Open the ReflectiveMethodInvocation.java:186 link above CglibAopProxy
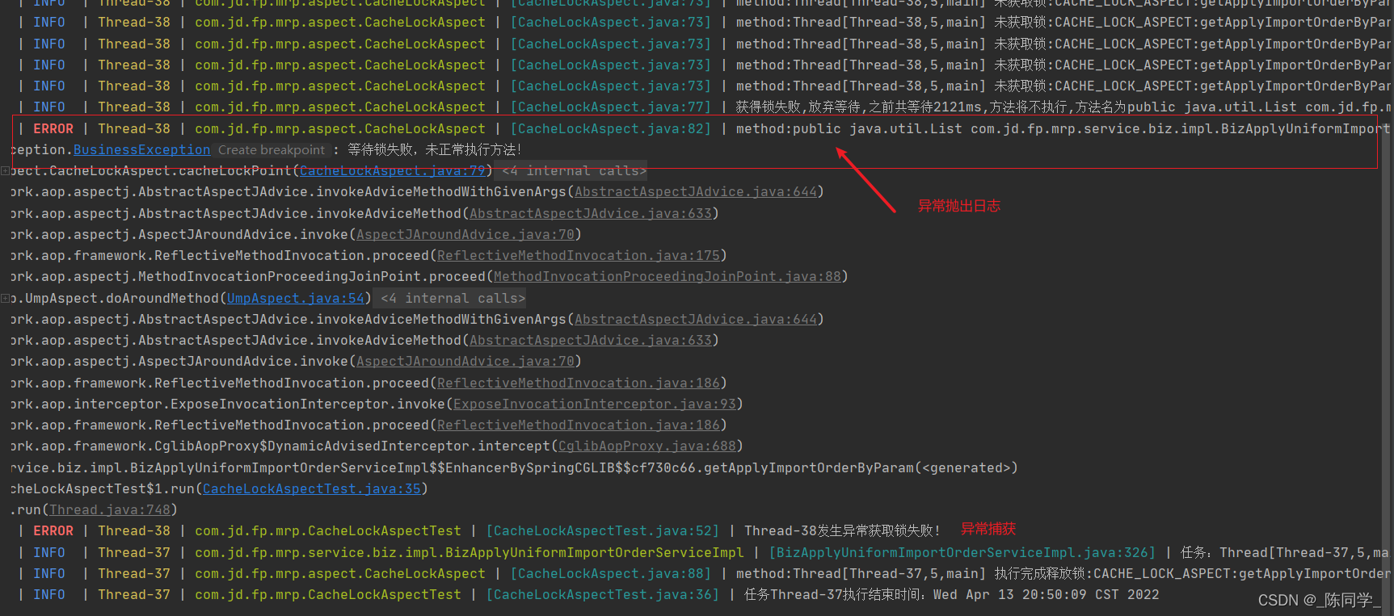Viewport: 1394px width, 616px height. pos(579,425)
